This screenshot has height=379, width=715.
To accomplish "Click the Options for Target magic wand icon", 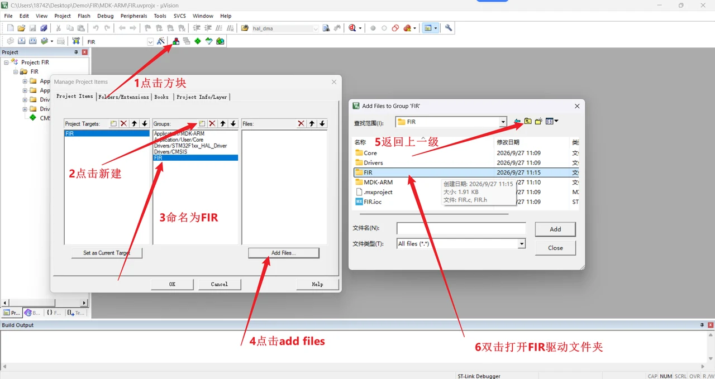I will coord(161,41).
